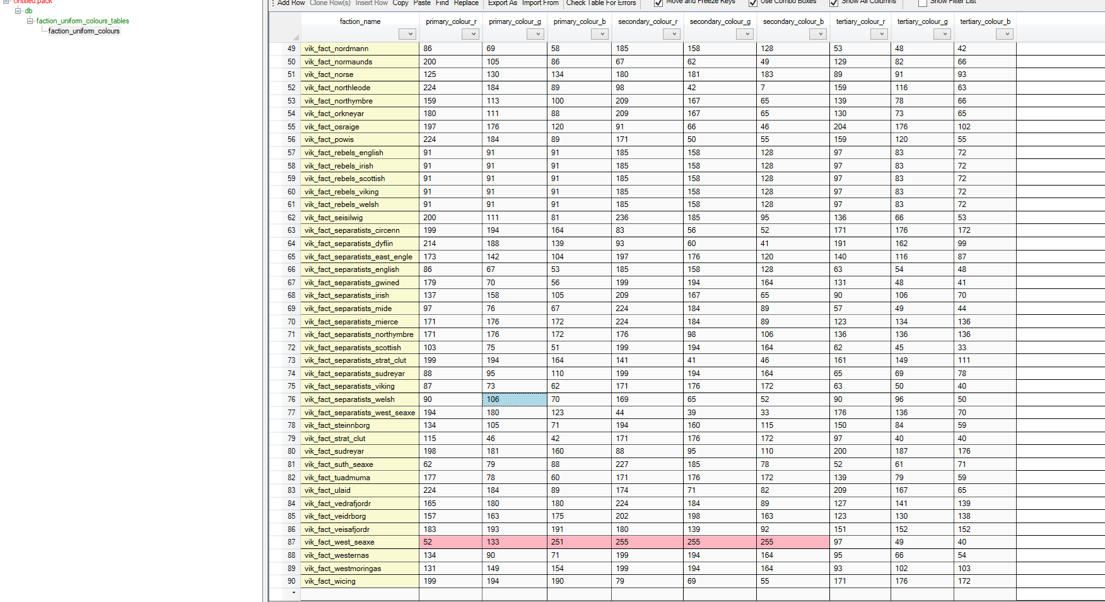Select the vik_fact_westmoringas faction cell
This screenshot has height=602, width=1105.
click(x=360, y=569)
